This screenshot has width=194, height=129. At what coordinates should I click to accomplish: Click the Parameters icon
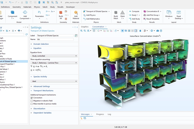[39, 12]
